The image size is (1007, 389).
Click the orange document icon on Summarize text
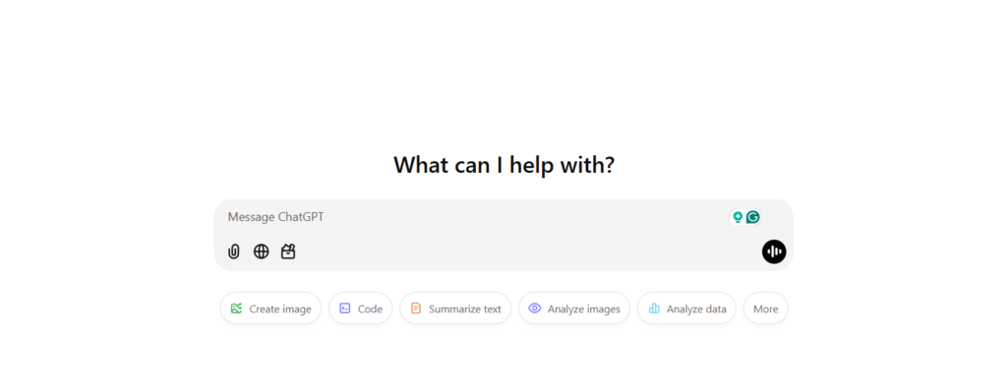tap(416, 308)
